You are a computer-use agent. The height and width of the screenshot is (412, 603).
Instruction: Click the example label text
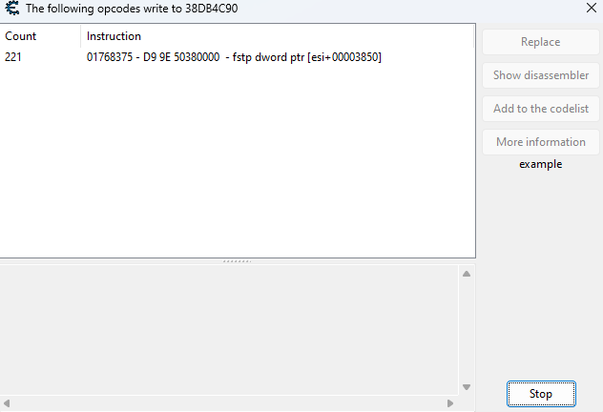(x=540, y=164)
